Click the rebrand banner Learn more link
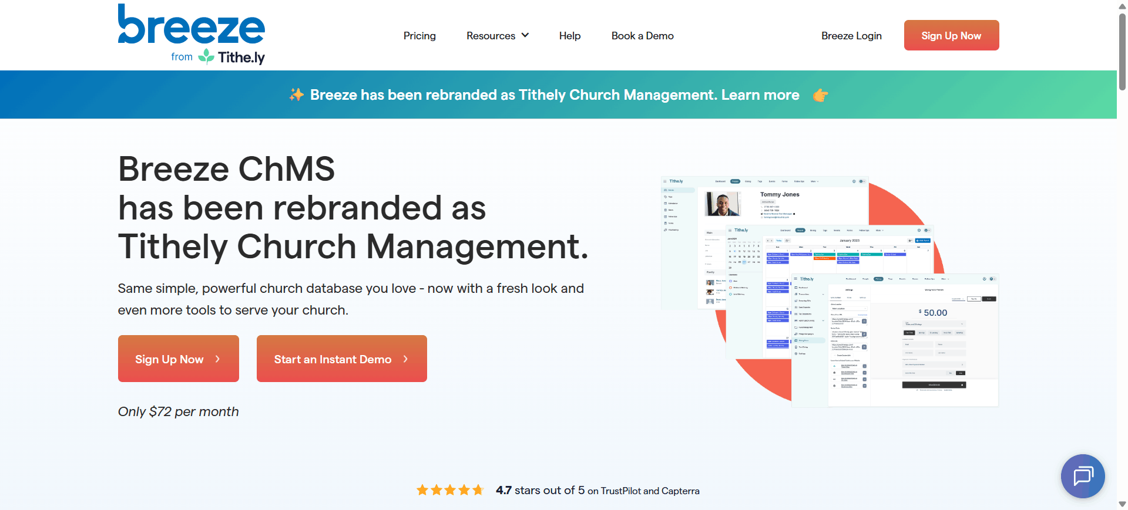 click(x=760, y=95)
